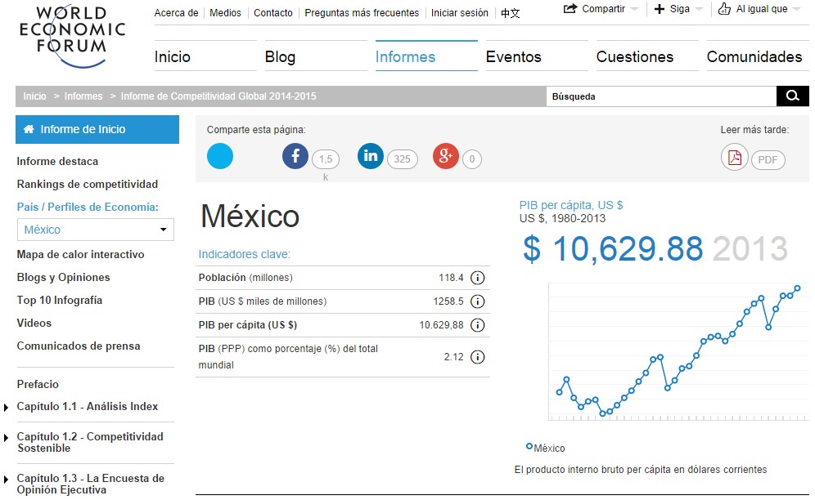Open info icon for PIB (PPP) porcentaje
The width and height of the screenshot is (815, 500).
click(477, 357)
